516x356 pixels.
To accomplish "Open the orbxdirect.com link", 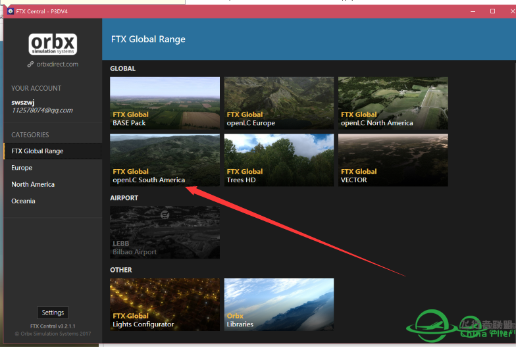I will pos(53,64).
